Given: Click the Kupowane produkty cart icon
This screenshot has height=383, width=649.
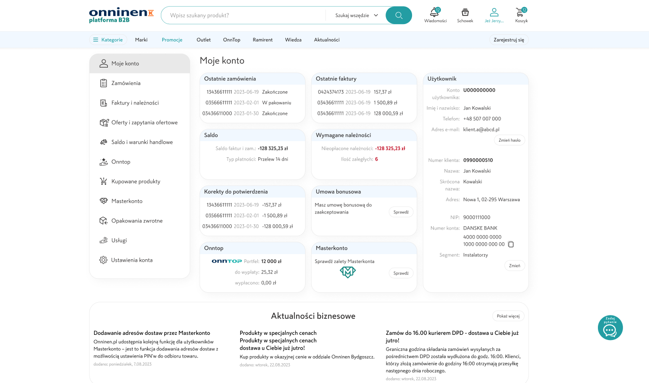Looking at the screenshot, I should coord(104,181).
